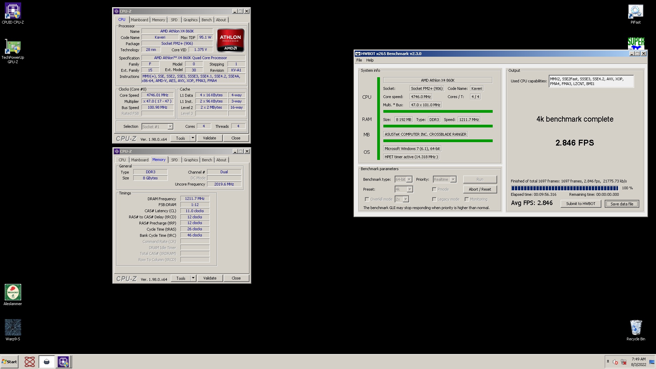
Task: Expand the Overkill mode 2x dropdown
Action: (406, 199)
